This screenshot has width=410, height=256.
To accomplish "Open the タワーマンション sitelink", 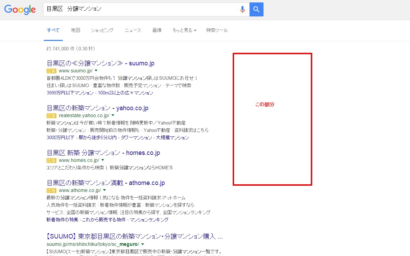I will click(x=136, y=137).
